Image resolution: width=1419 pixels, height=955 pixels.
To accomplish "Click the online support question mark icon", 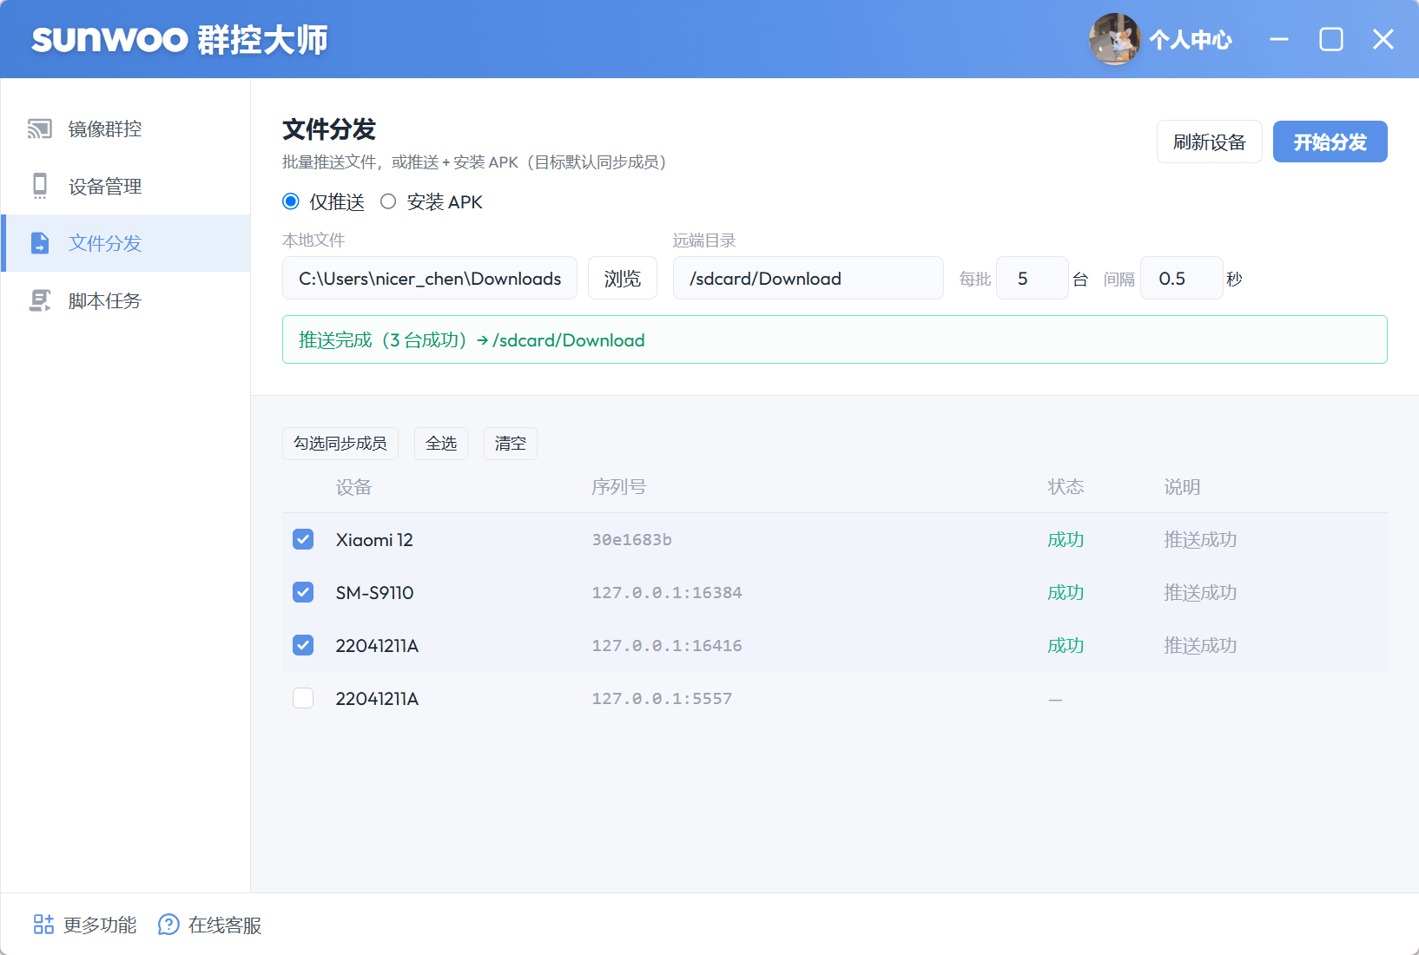I will (x=168, y=925).
